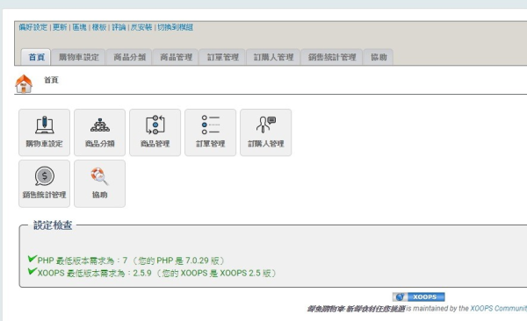Screen dimensions: 527x321
Task: Open the 訂單管理 list icon tile
Action: 211,132
